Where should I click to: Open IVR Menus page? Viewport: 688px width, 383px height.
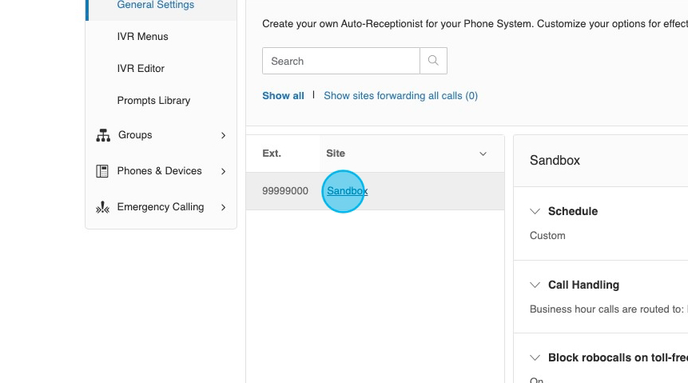[x=142, y=37]
